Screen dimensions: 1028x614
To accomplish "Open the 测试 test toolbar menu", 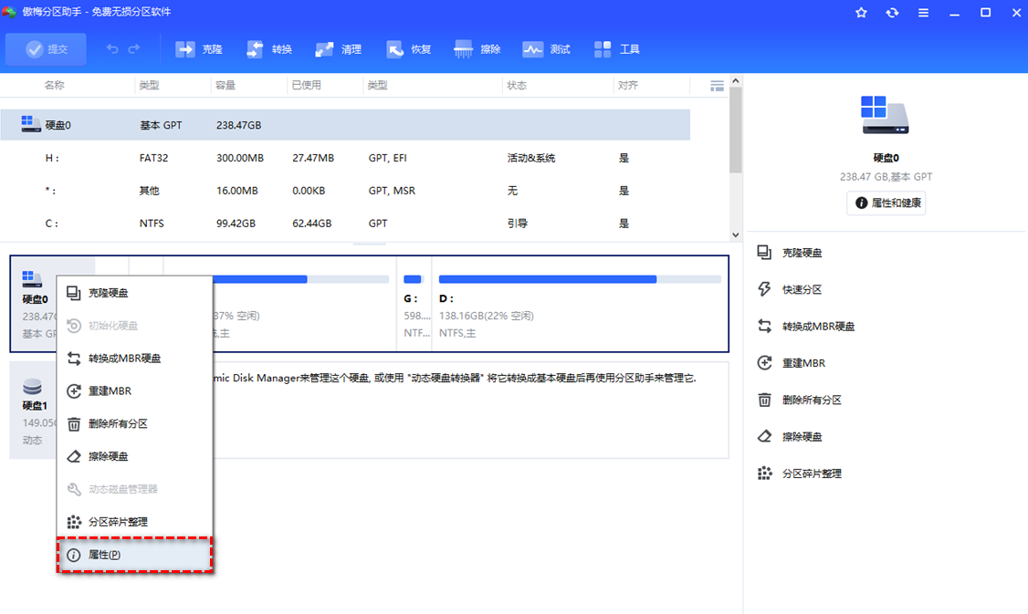I will pyautogui.click(x=546, y=49).
